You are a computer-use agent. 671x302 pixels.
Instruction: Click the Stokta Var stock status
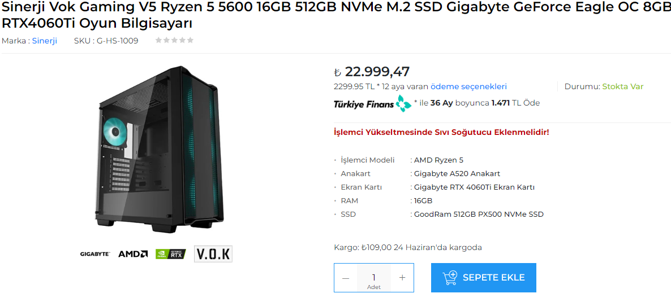pyautogui.click(x=623, y=86)
